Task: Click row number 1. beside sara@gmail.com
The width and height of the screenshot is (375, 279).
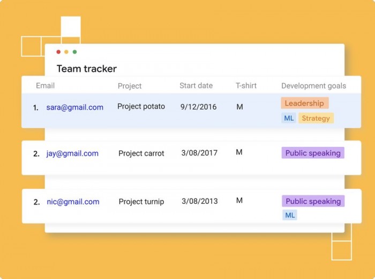Action: click(x=36, y=108)
